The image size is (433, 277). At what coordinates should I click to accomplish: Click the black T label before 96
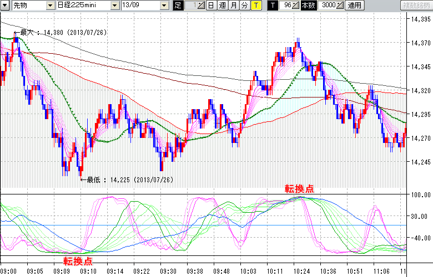coord(272,6)
